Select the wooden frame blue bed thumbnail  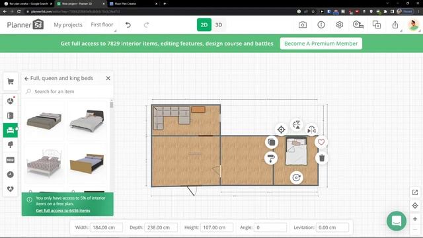tap(87, 163)
